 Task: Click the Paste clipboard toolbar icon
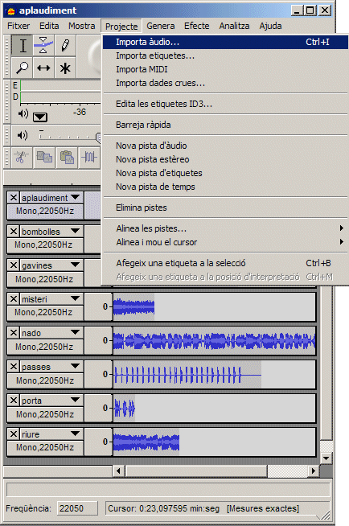point(67,157)
